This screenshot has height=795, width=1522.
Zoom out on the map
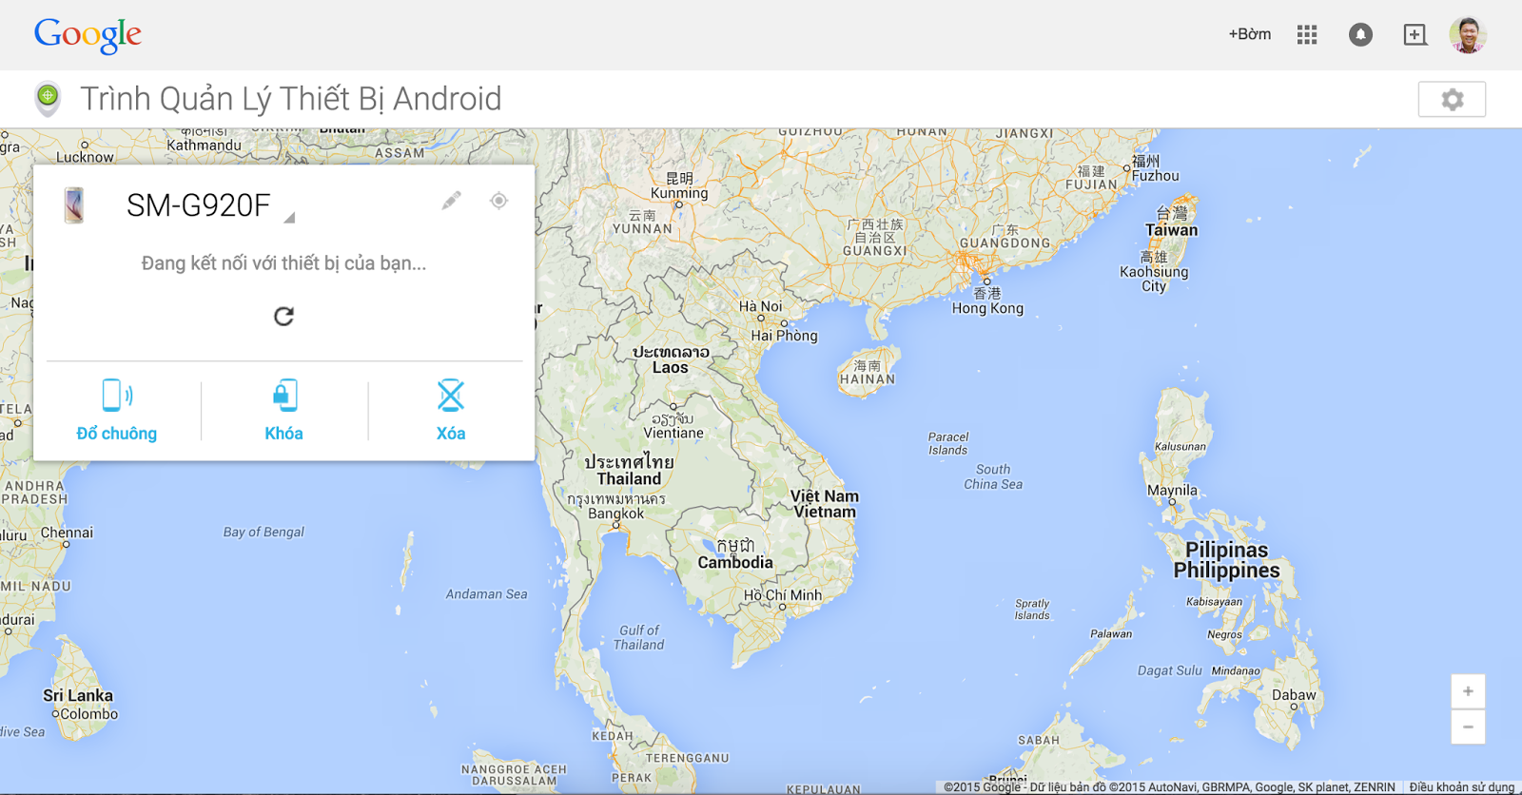click(x=1468, y=727)
